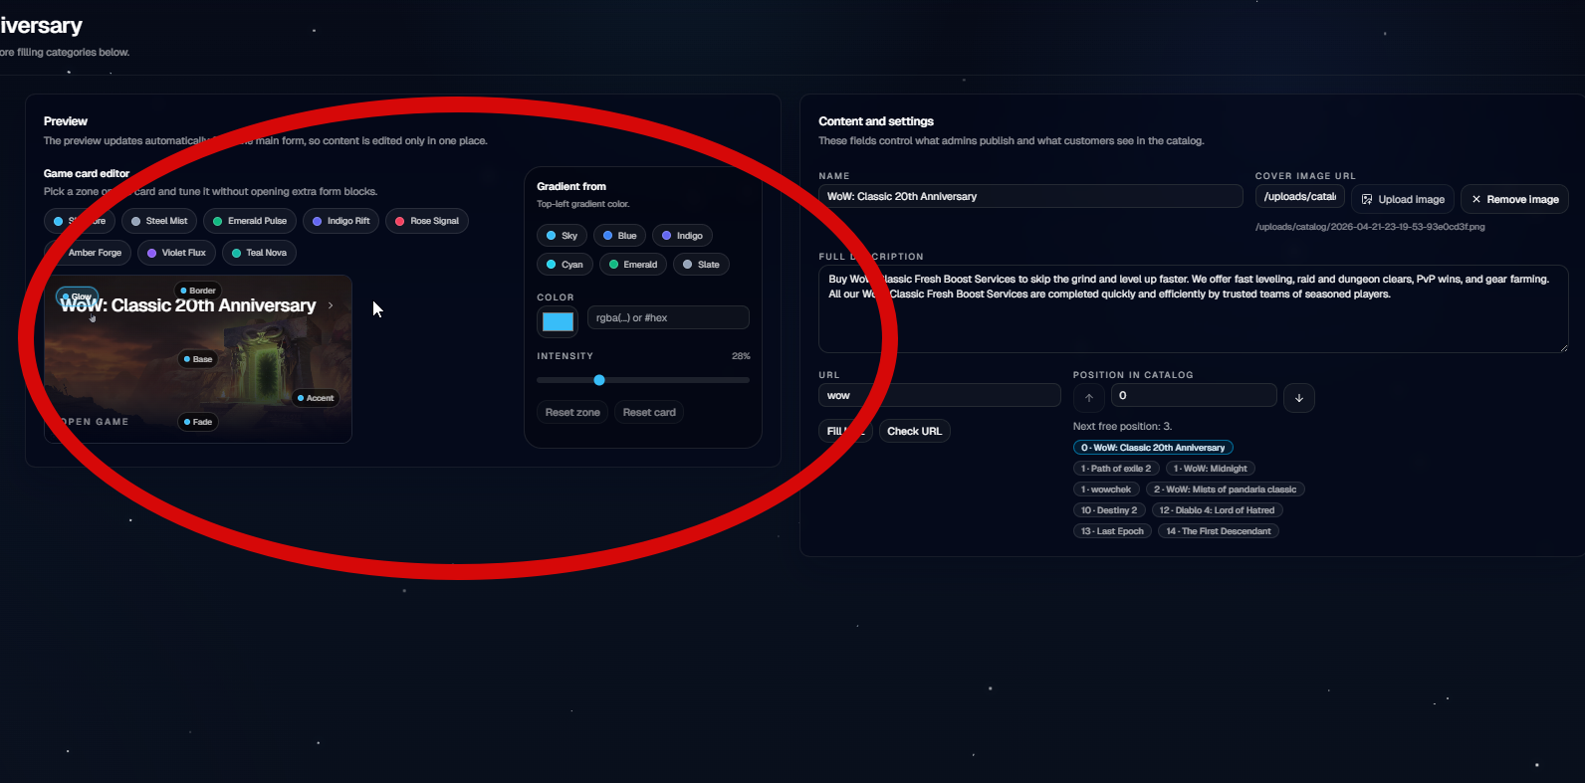
Task: Focus the rgba or hex color field
Action: tap(668, 318)
